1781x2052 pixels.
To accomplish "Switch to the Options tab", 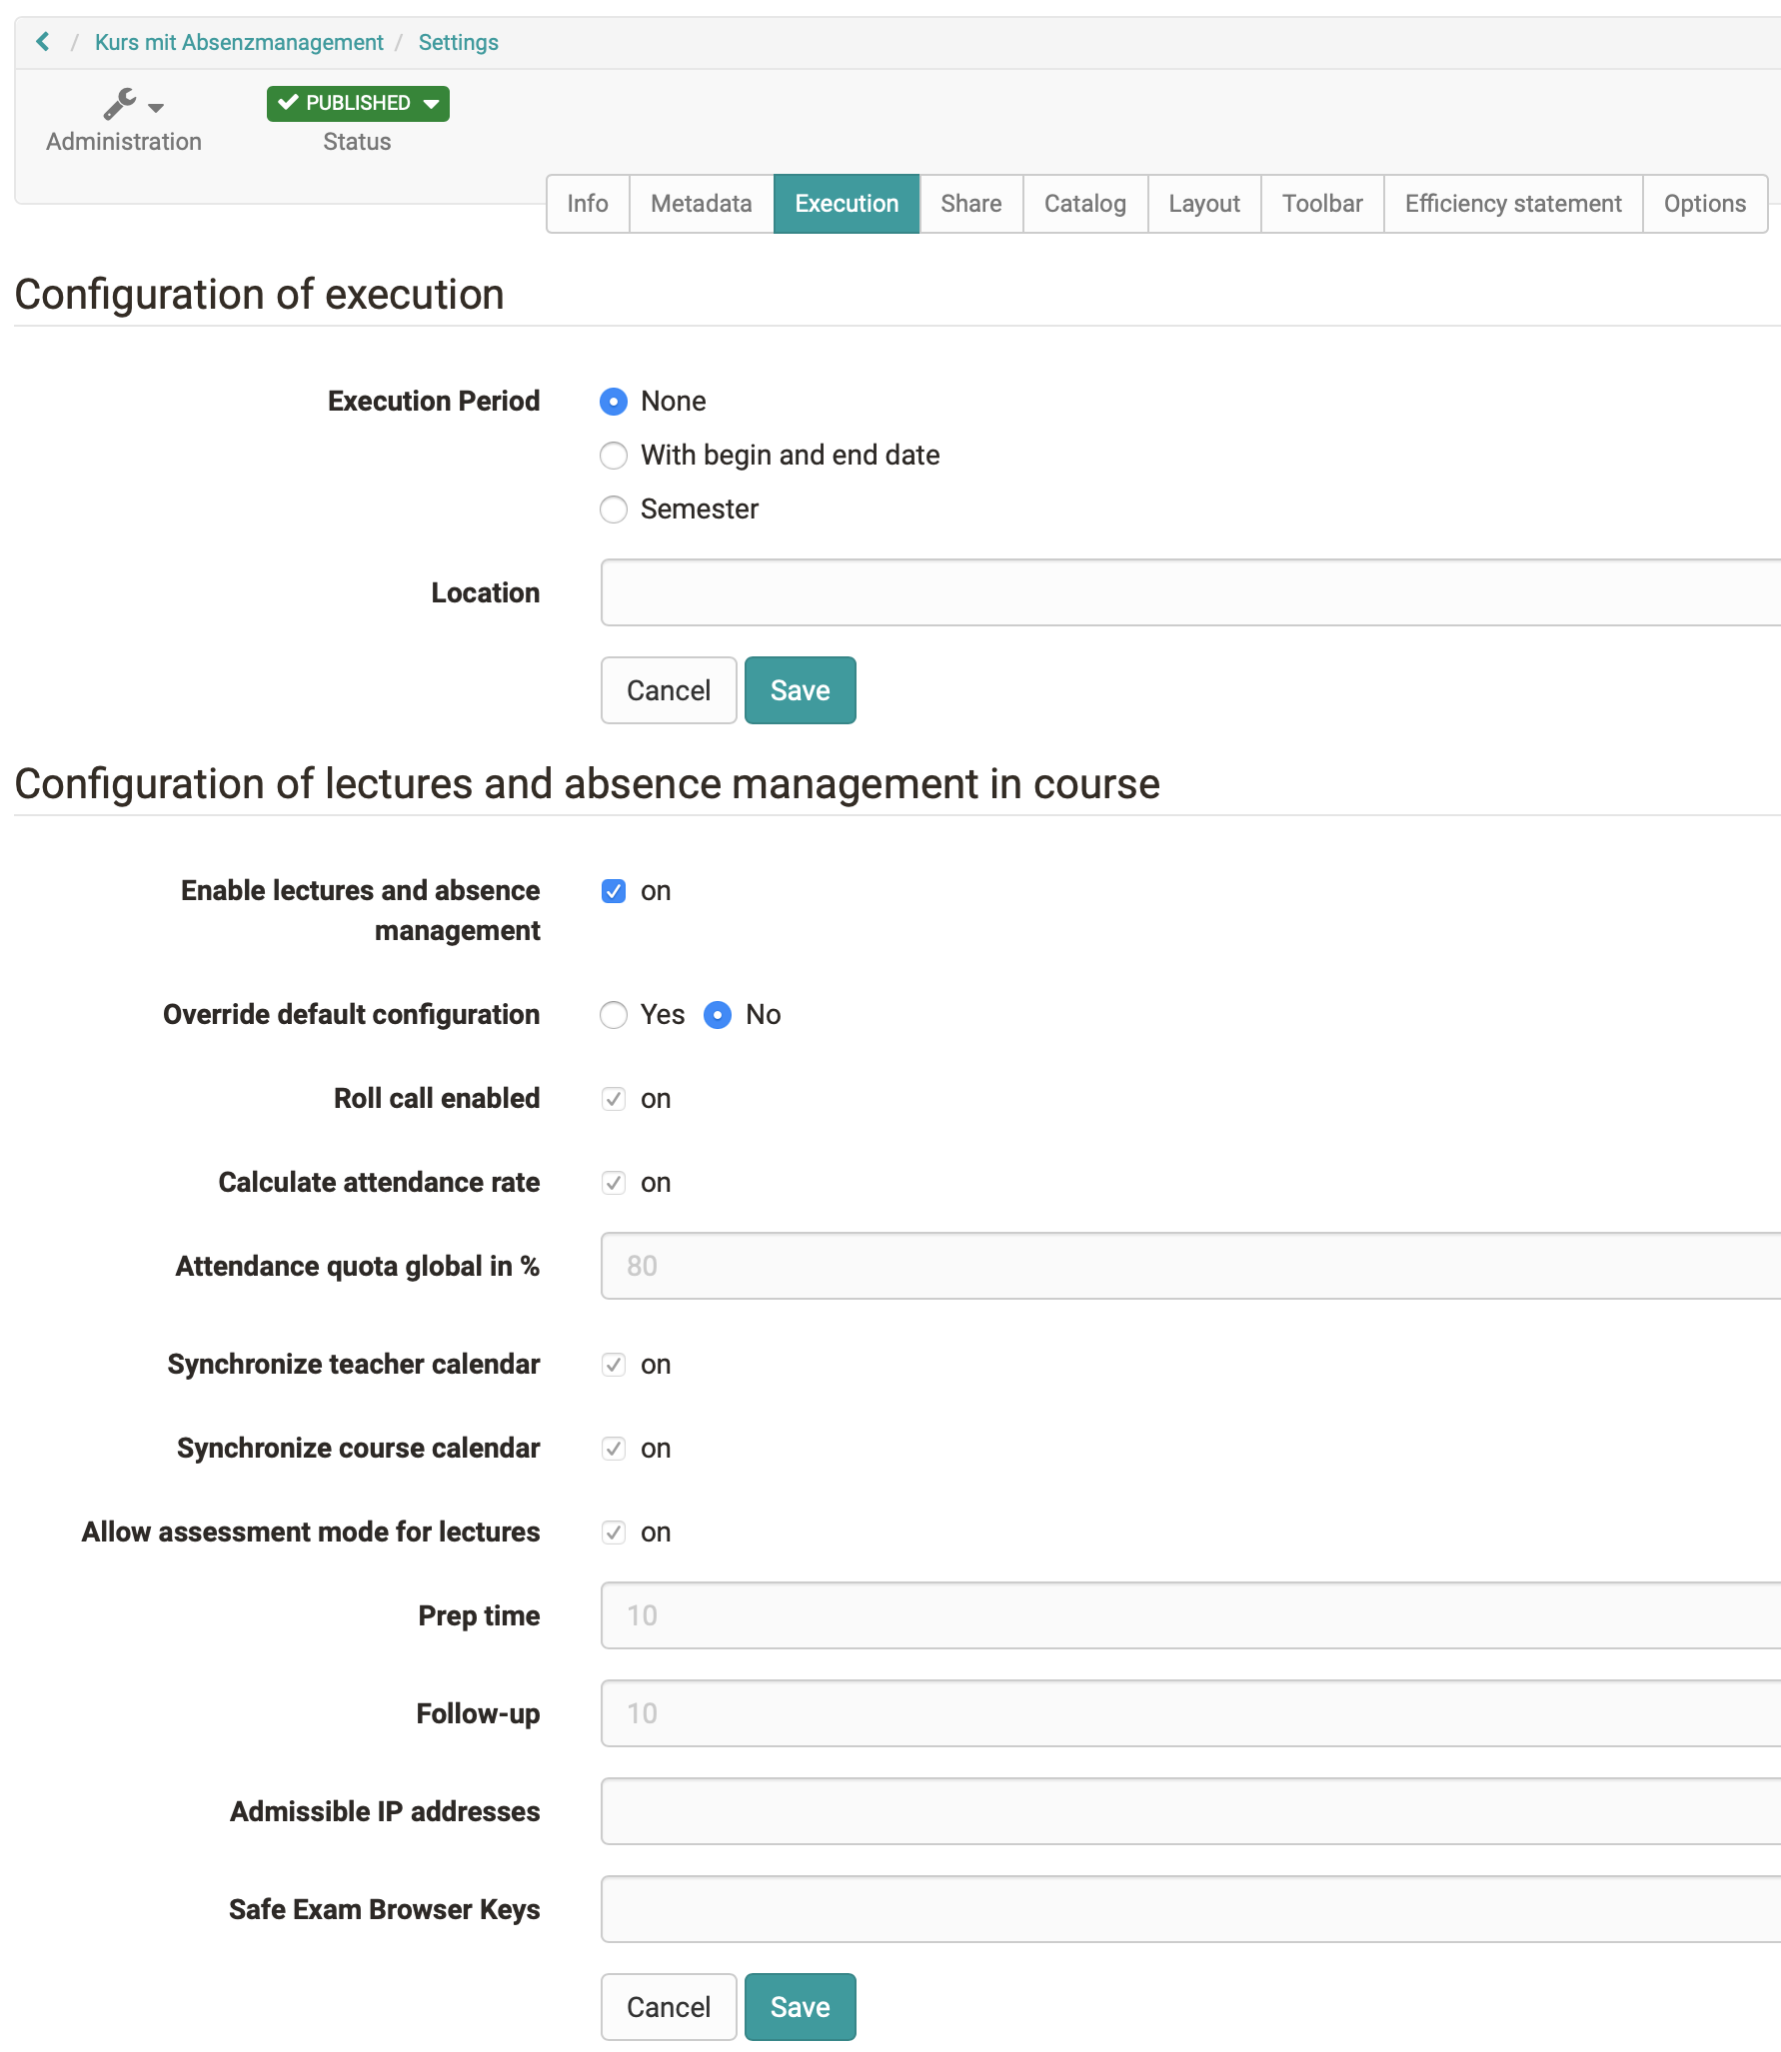I will pyautogui.click(x=1704, y=204).
